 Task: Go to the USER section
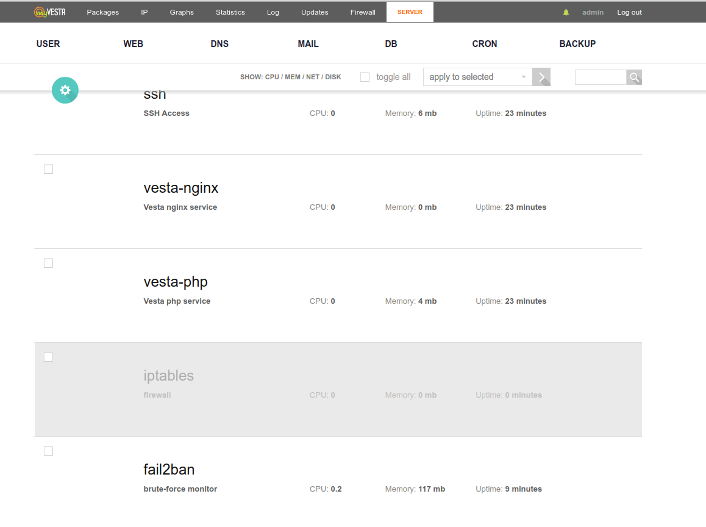coord(48,44)
